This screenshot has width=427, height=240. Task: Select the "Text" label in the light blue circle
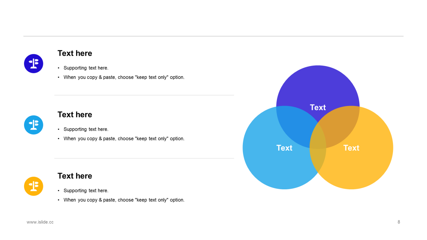coord(284,148)
